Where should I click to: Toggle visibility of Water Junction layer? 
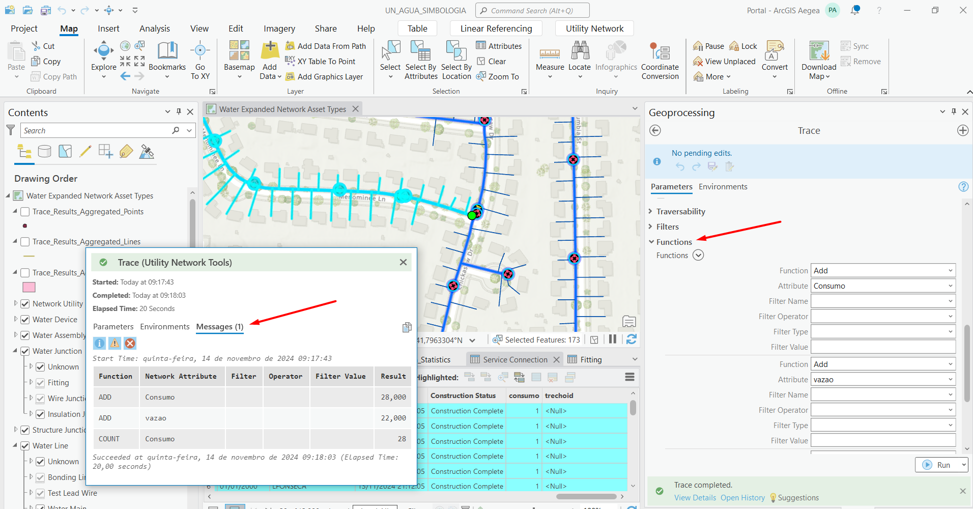(25, 351)
